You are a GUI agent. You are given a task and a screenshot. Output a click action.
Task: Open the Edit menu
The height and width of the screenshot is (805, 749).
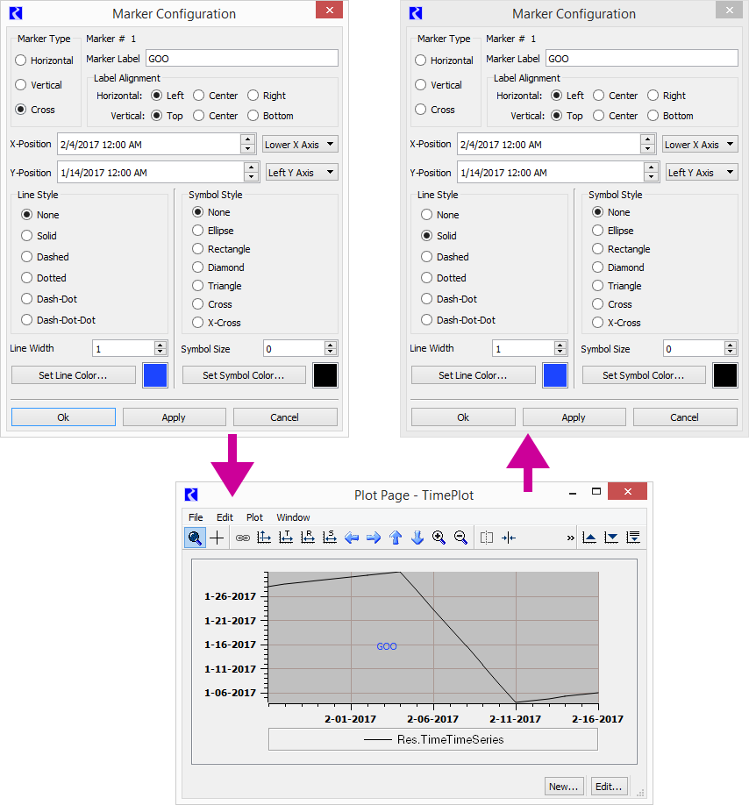coord(225,517)
